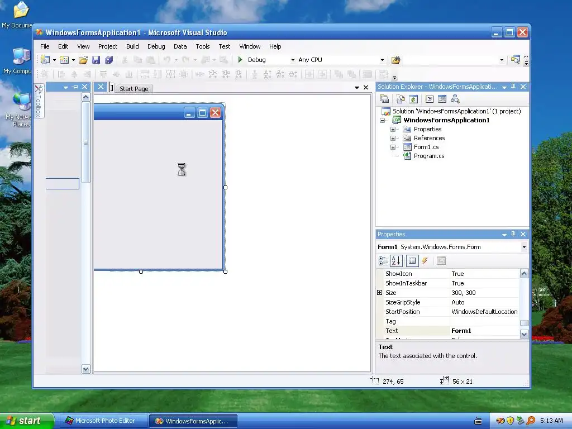
Task: Click the Refresh icon in Solution Explorer
Action: click(x=413, y=99)
